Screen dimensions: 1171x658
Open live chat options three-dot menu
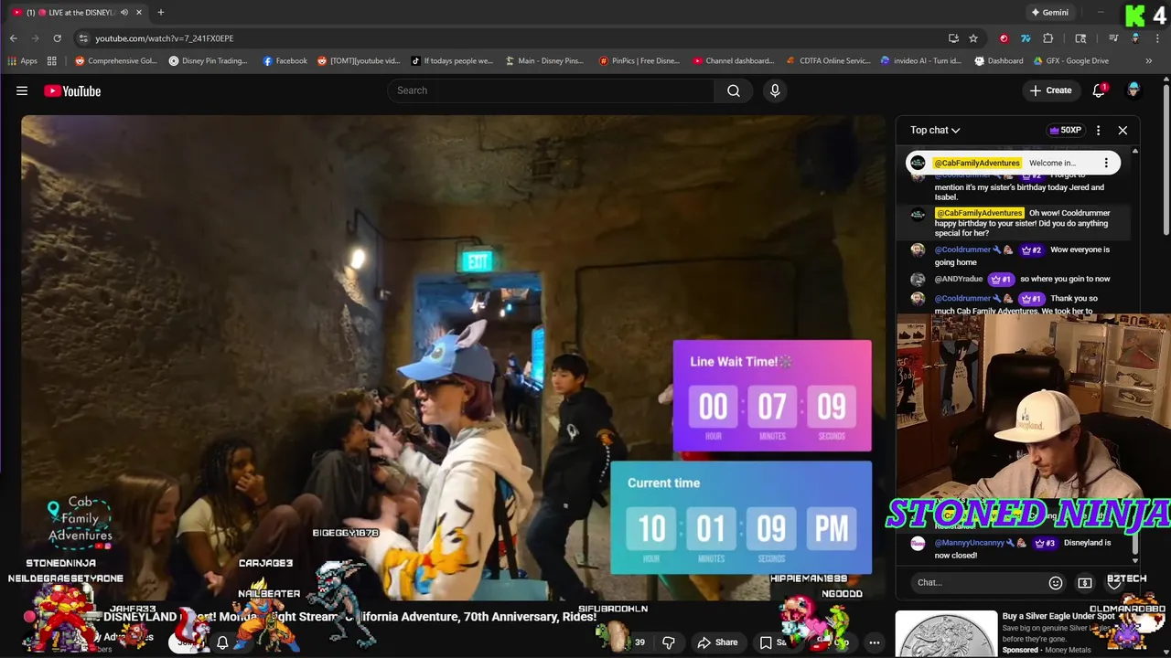(x=1098, y=130)
